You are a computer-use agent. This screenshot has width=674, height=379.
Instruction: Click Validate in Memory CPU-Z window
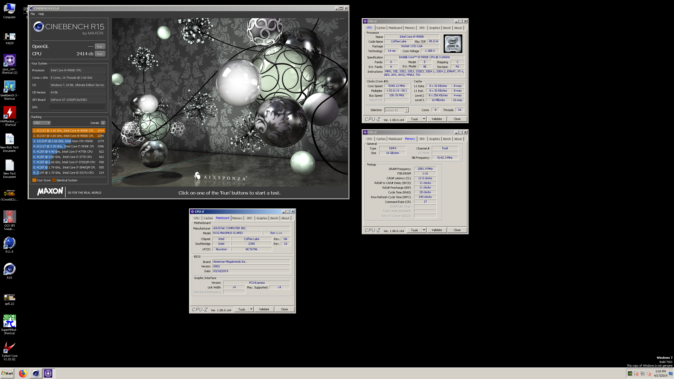pos(437,230)
